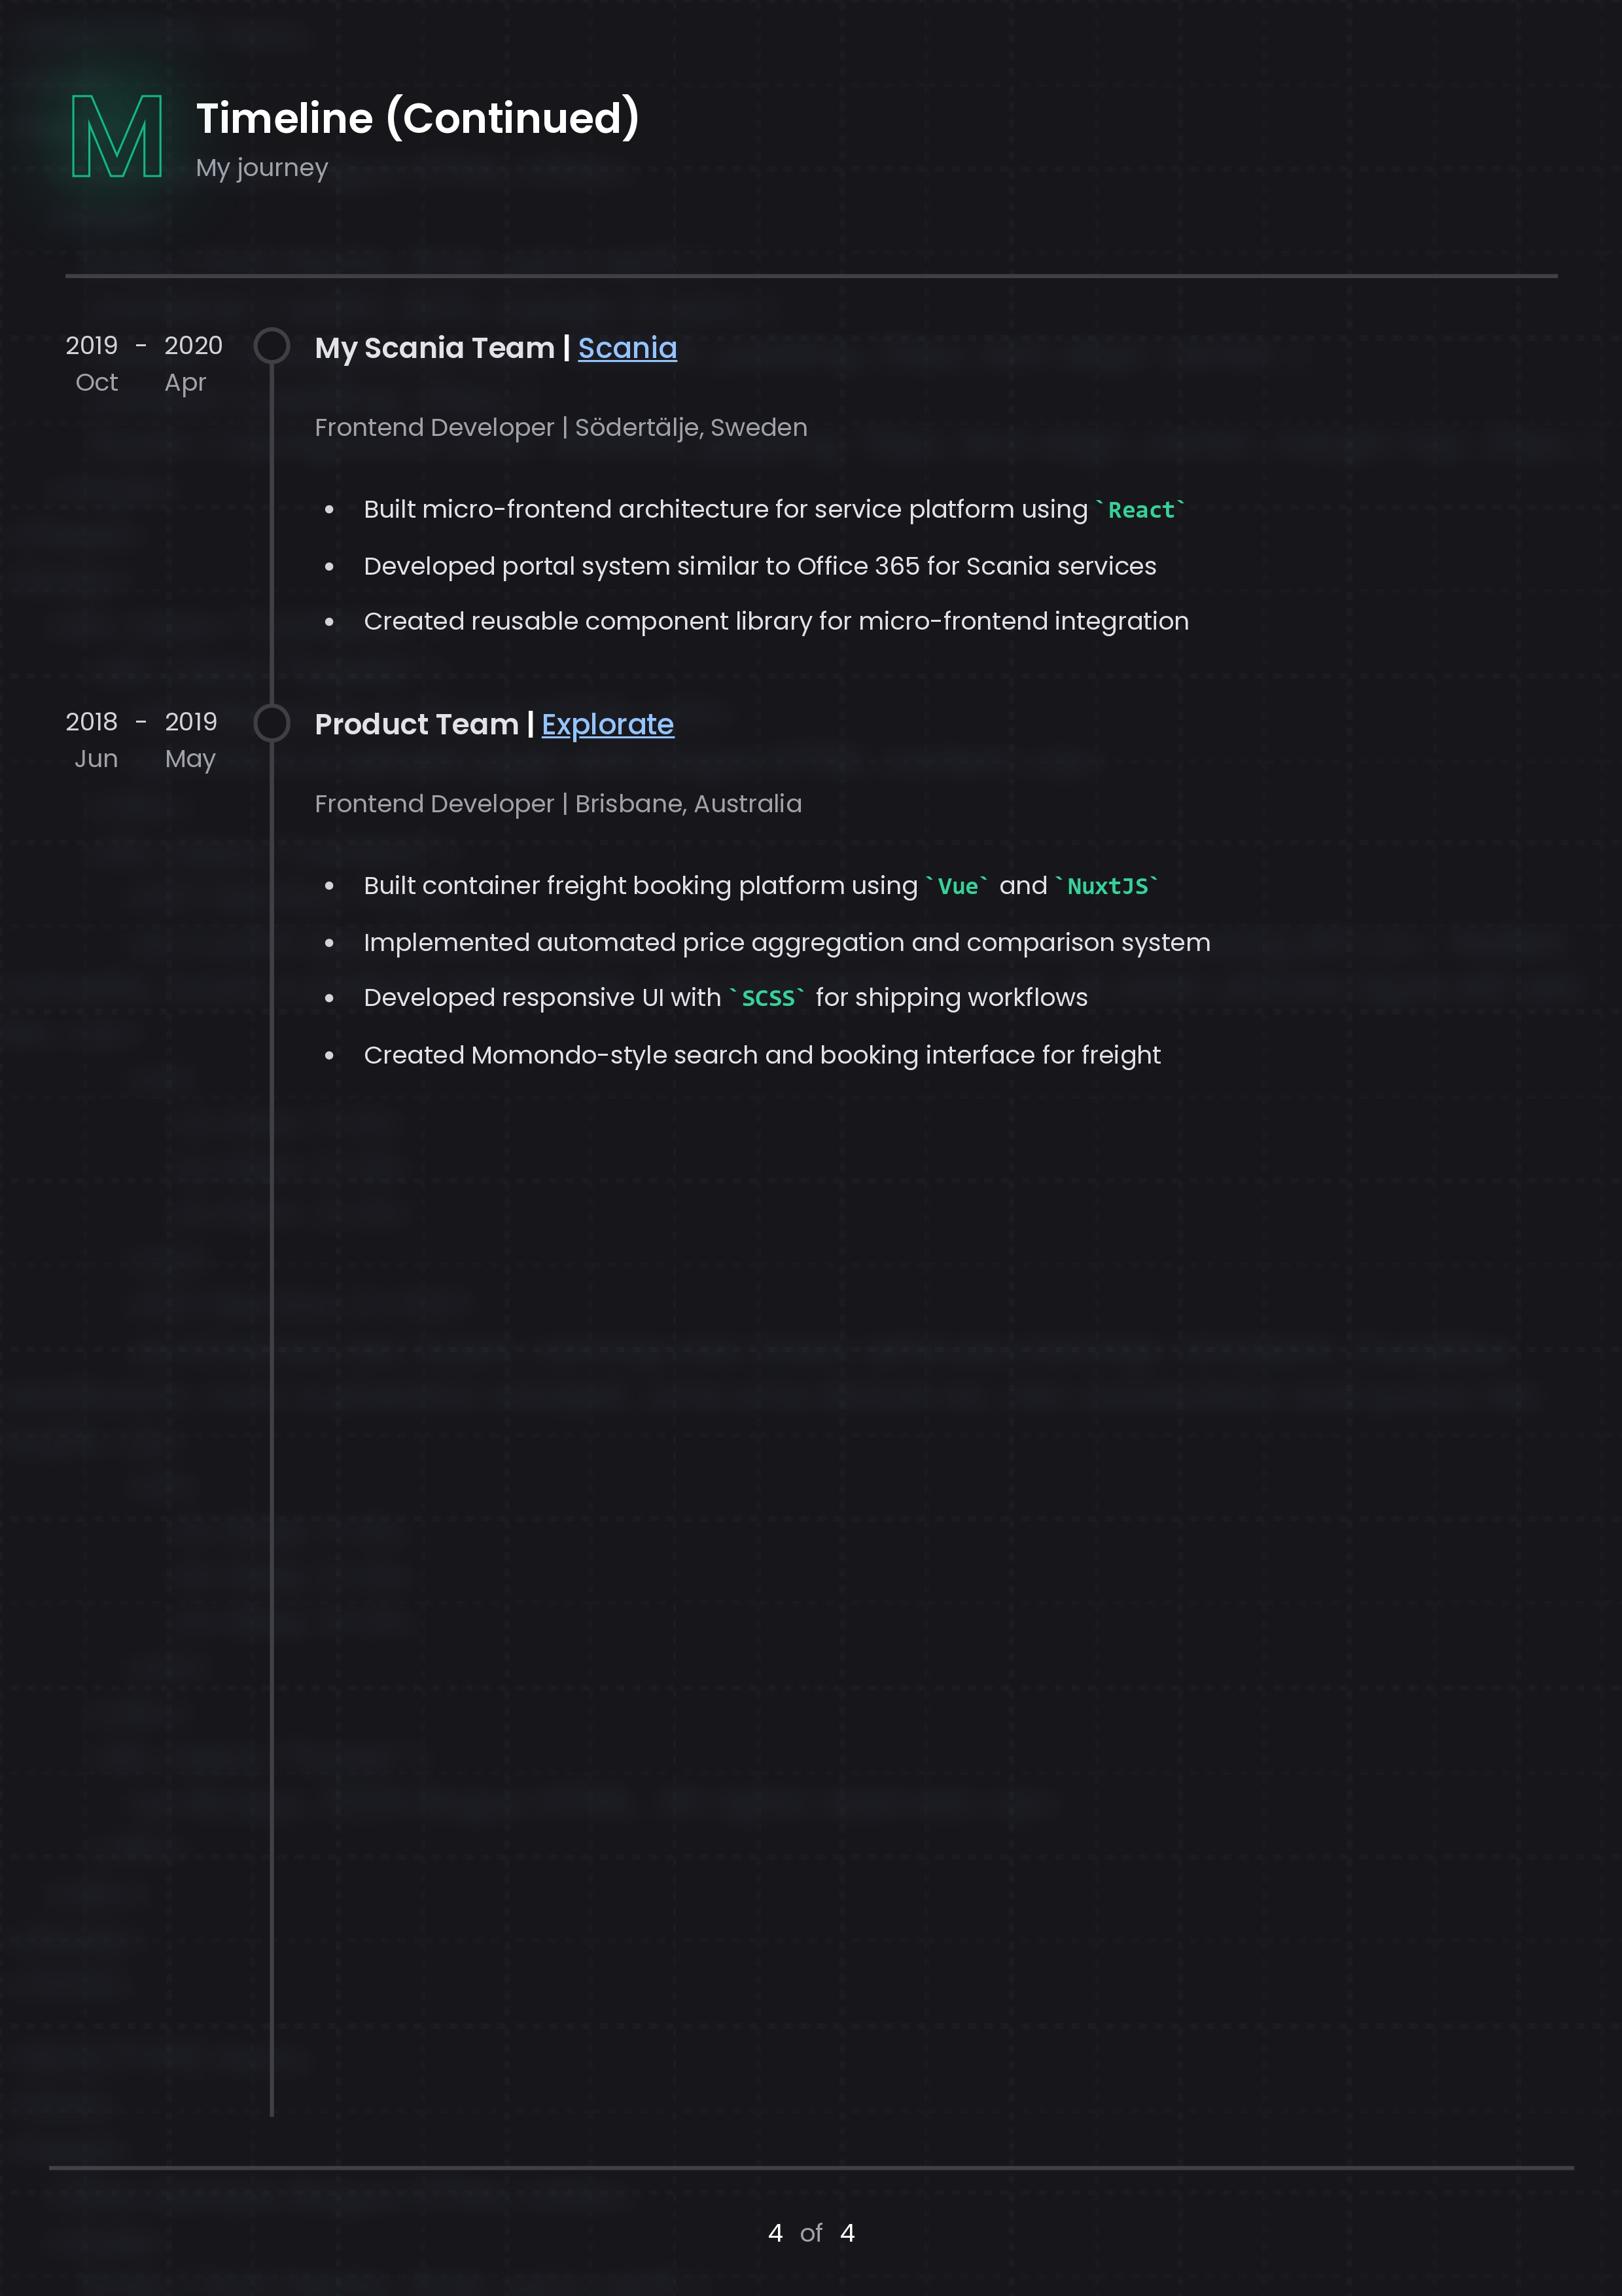Click the Scania timeline circle marker
1622x2296 pixels.
coord(271,346)
